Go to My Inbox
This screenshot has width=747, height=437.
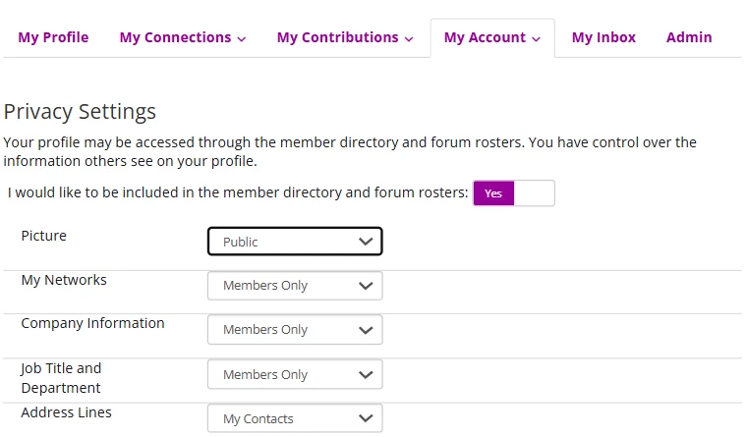click(x=603, y=37)
